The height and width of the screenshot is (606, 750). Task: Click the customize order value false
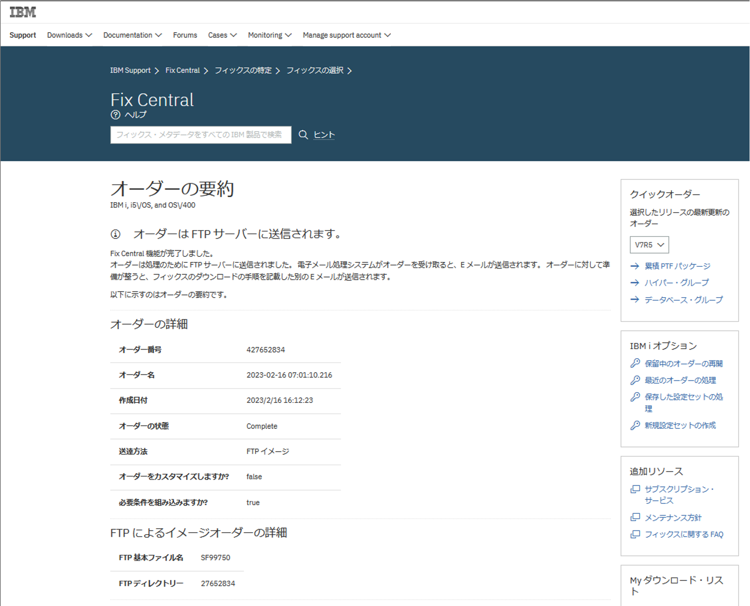pyautogui.click(x=254, y=477)
